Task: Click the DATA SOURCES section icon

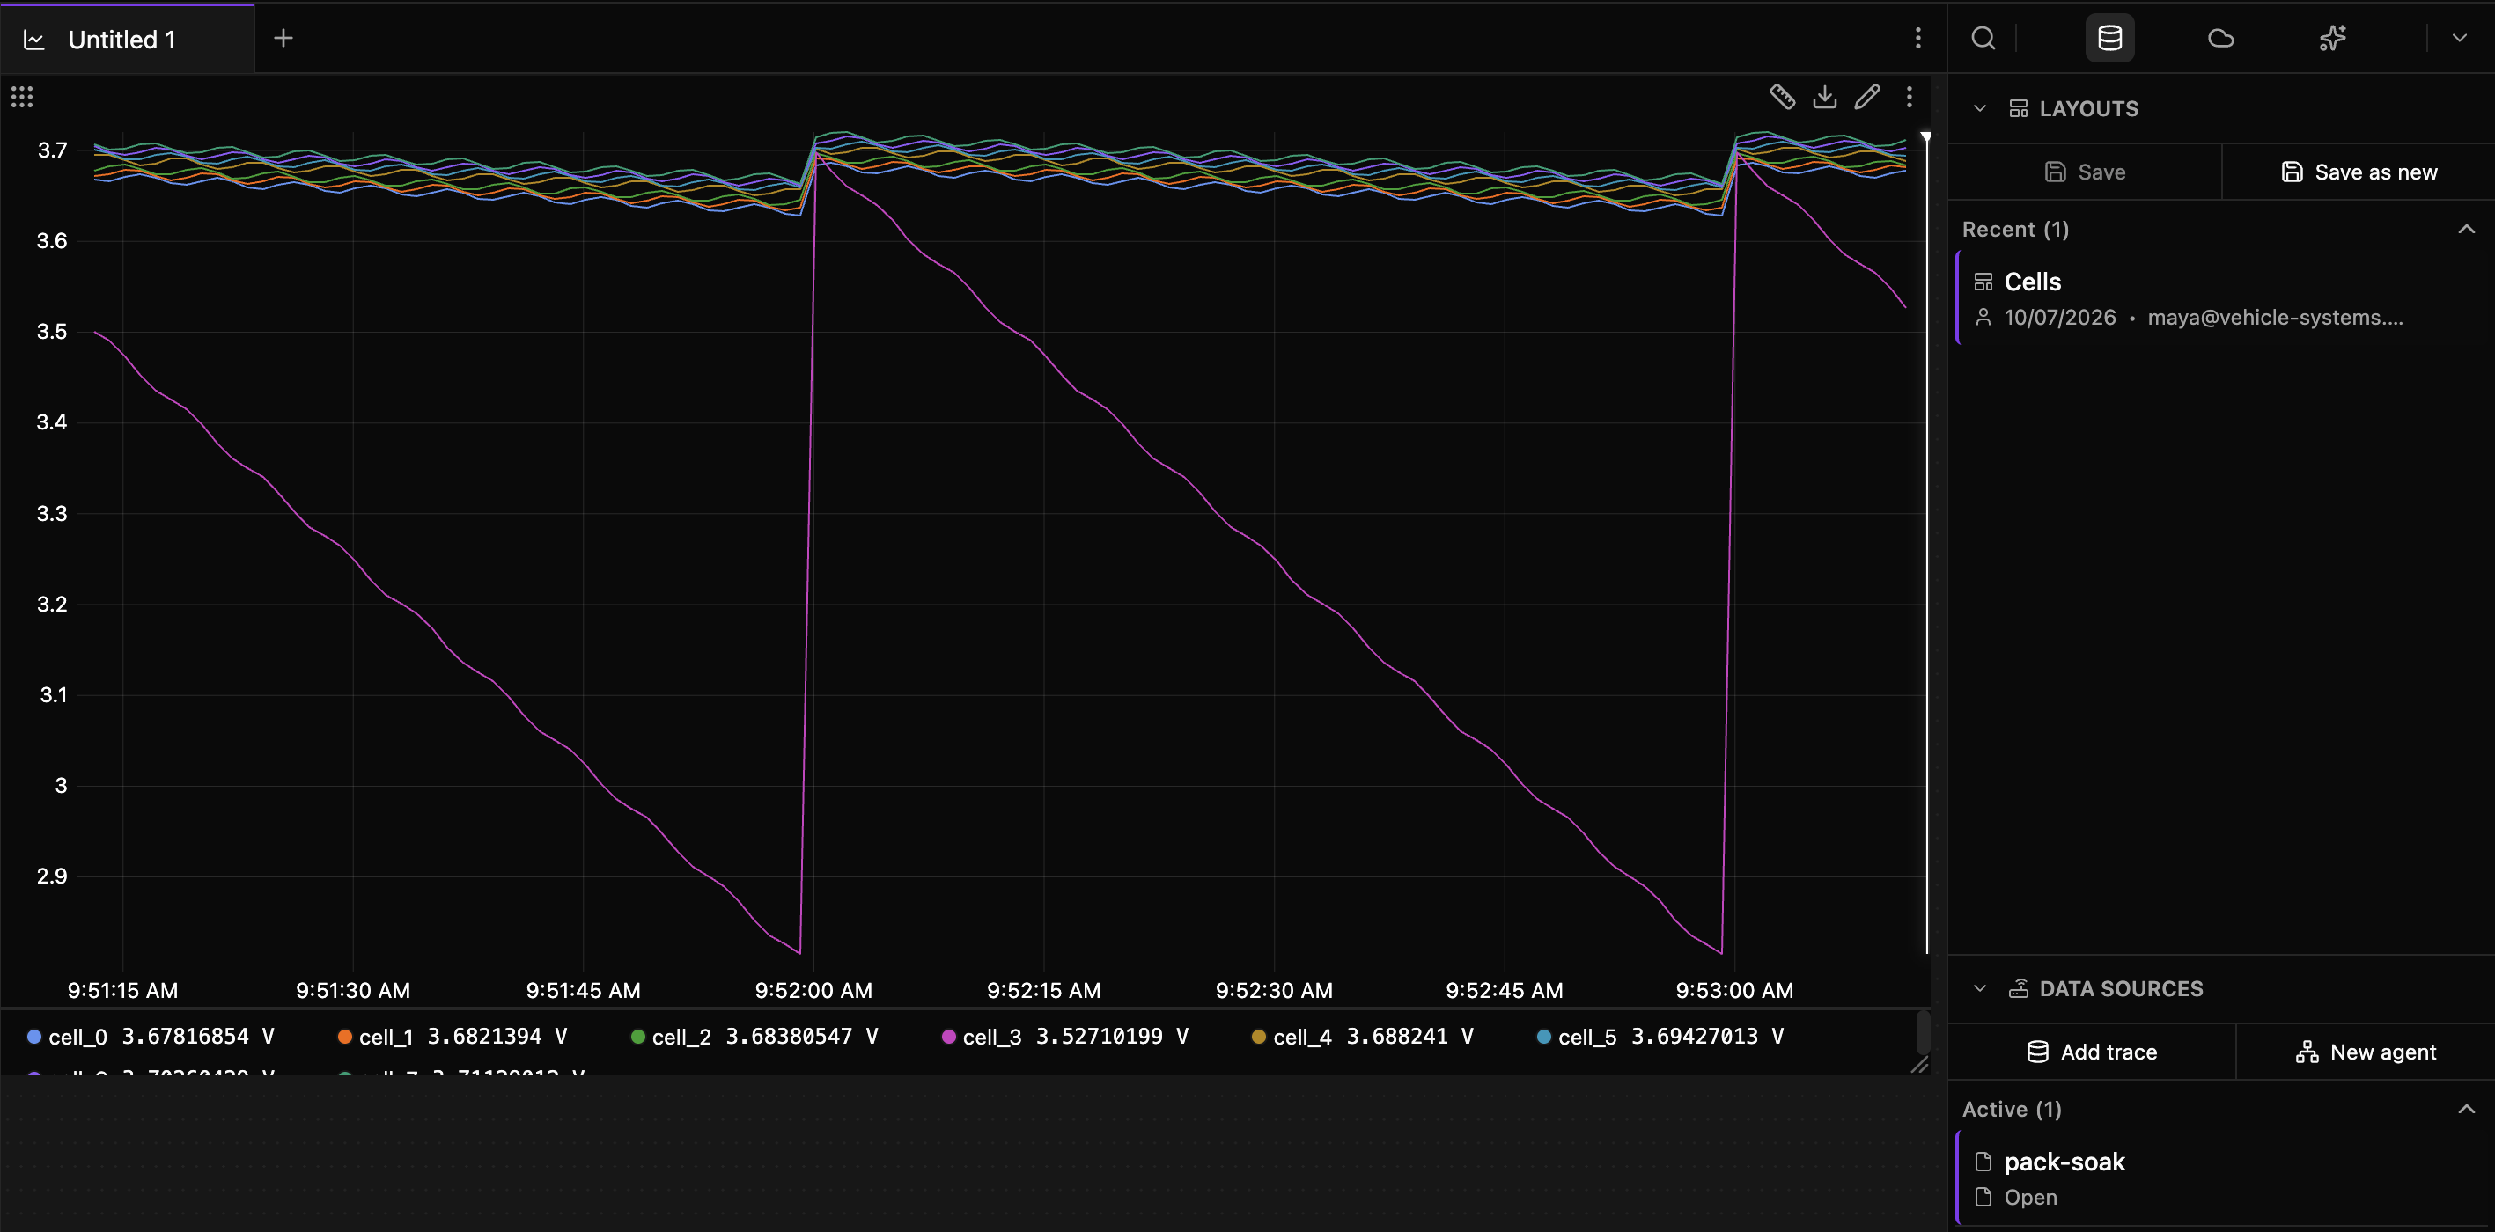Action: [2018, 988]
